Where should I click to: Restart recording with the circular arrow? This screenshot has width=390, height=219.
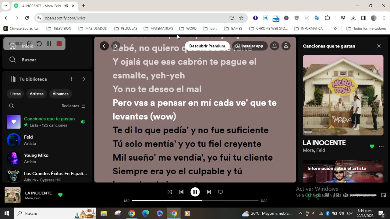coord(39,43)
